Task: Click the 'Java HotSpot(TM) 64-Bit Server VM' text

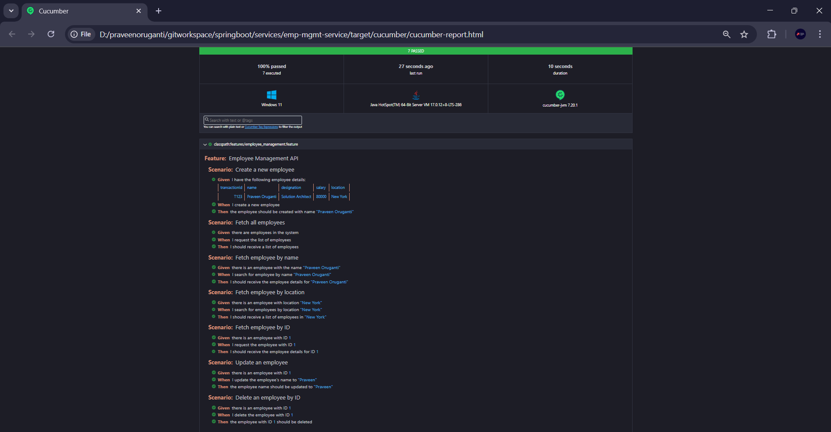Action: (416, 105)
